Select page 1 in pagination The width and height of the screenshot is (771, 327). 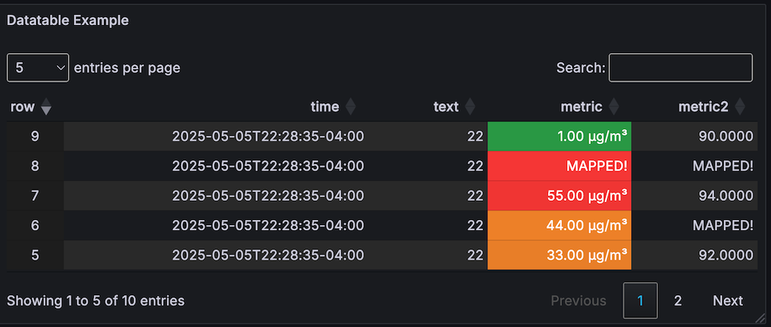click(640, 300)
